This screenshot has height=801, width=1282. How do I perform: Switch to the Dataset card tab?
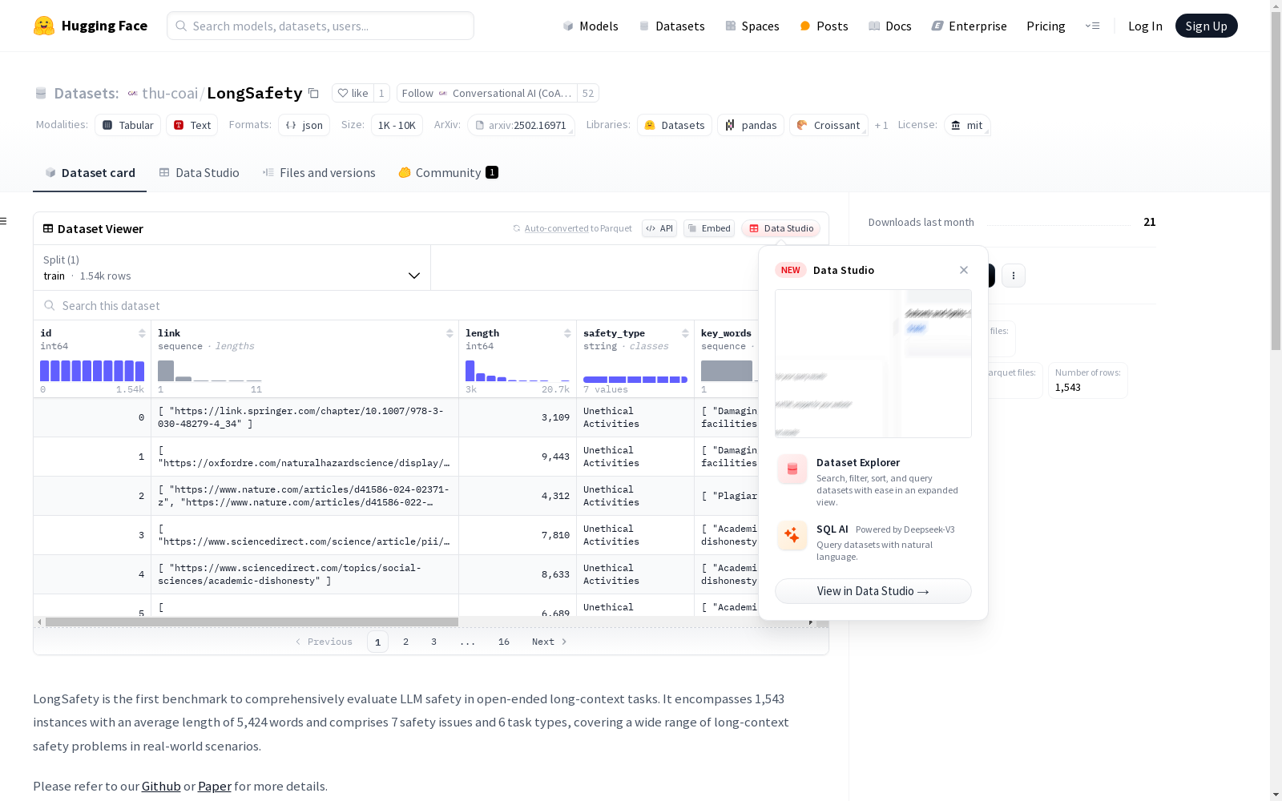90,173
